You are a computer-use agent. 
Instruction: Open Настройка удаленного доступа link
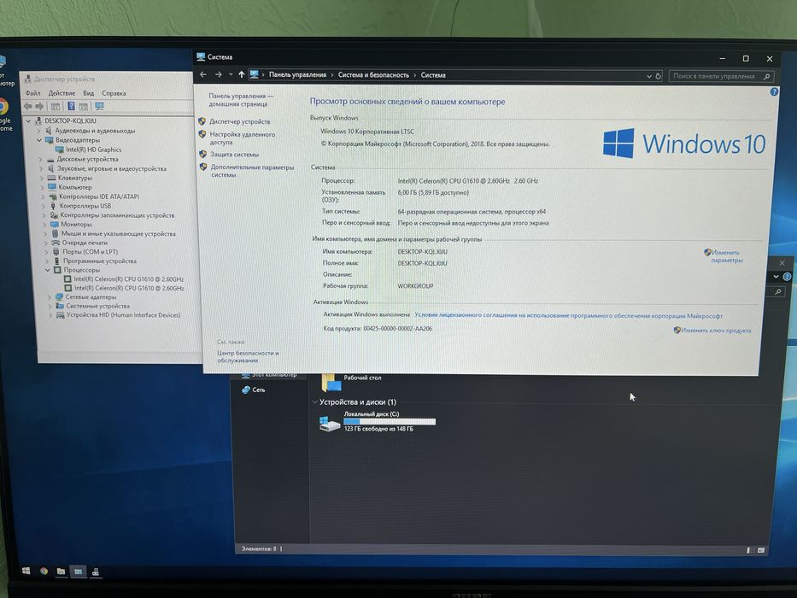[242, 138]
